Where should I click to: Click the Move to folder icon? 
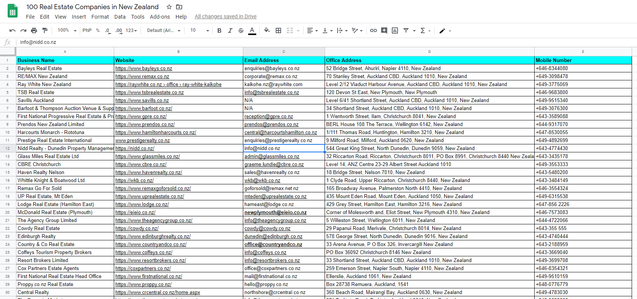pos(179,7)
